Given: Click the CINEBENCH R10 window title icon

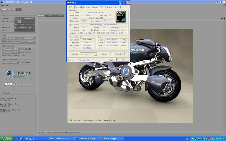Looking at the screenshot, I should point(2,2).
